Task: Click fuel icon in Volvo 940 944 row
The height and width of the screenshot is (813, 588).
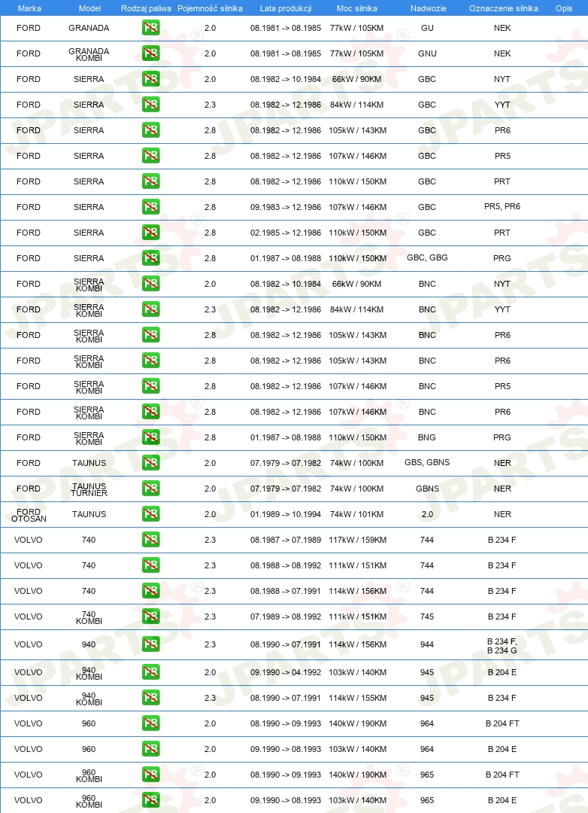Action: pyautogui.click(x=150, y=644)
